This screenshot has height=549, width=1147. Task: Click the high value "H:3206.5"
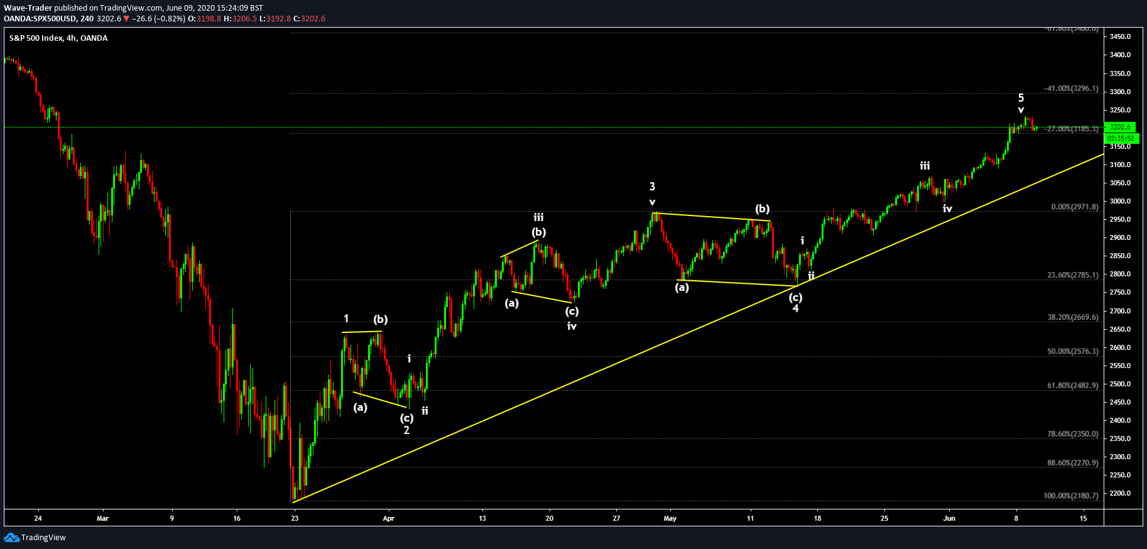click(x=241, y=19)
